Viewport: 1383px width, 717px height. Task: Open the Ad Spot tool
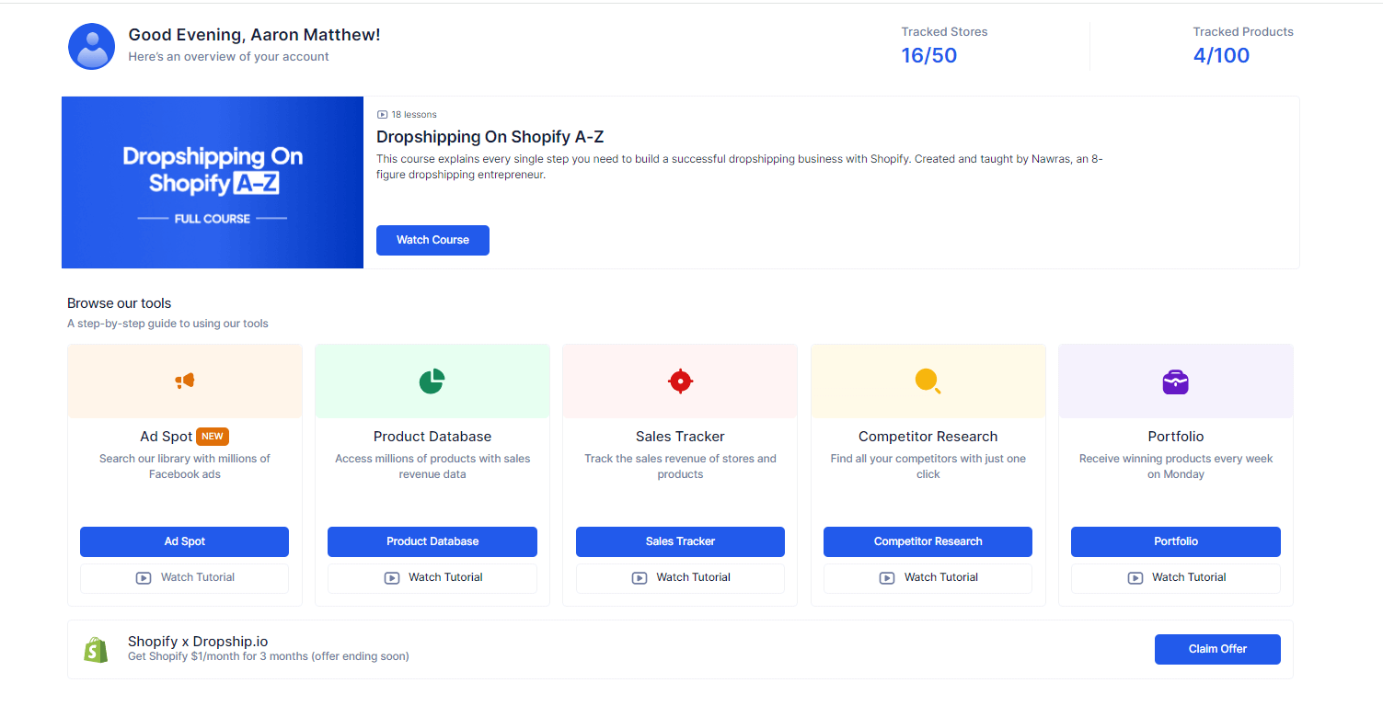coord(184,541)
